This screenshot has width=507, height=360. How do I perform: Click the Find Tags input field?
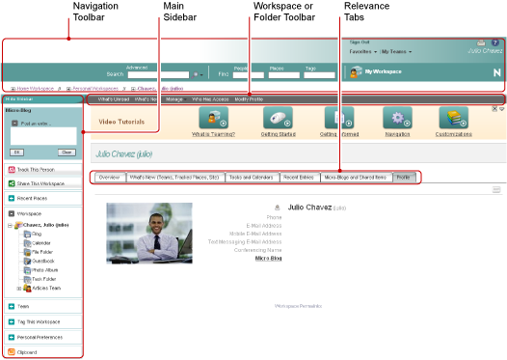319,75
